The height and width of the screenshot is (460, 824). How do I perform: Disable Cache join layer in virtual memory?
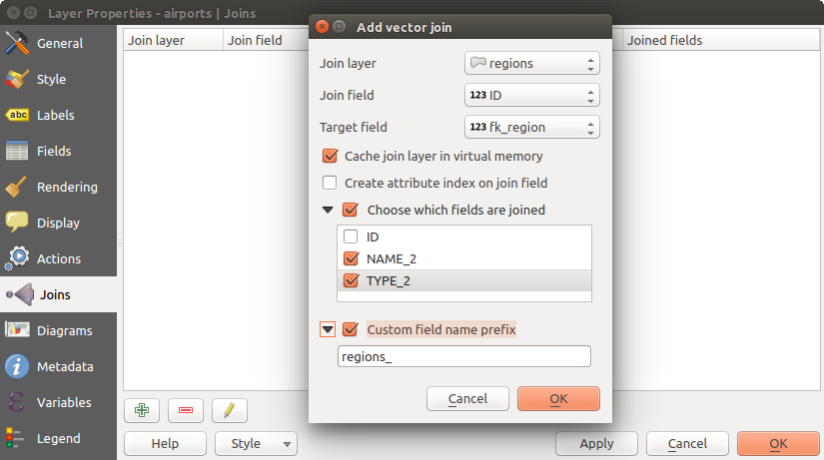coord(330,157)
